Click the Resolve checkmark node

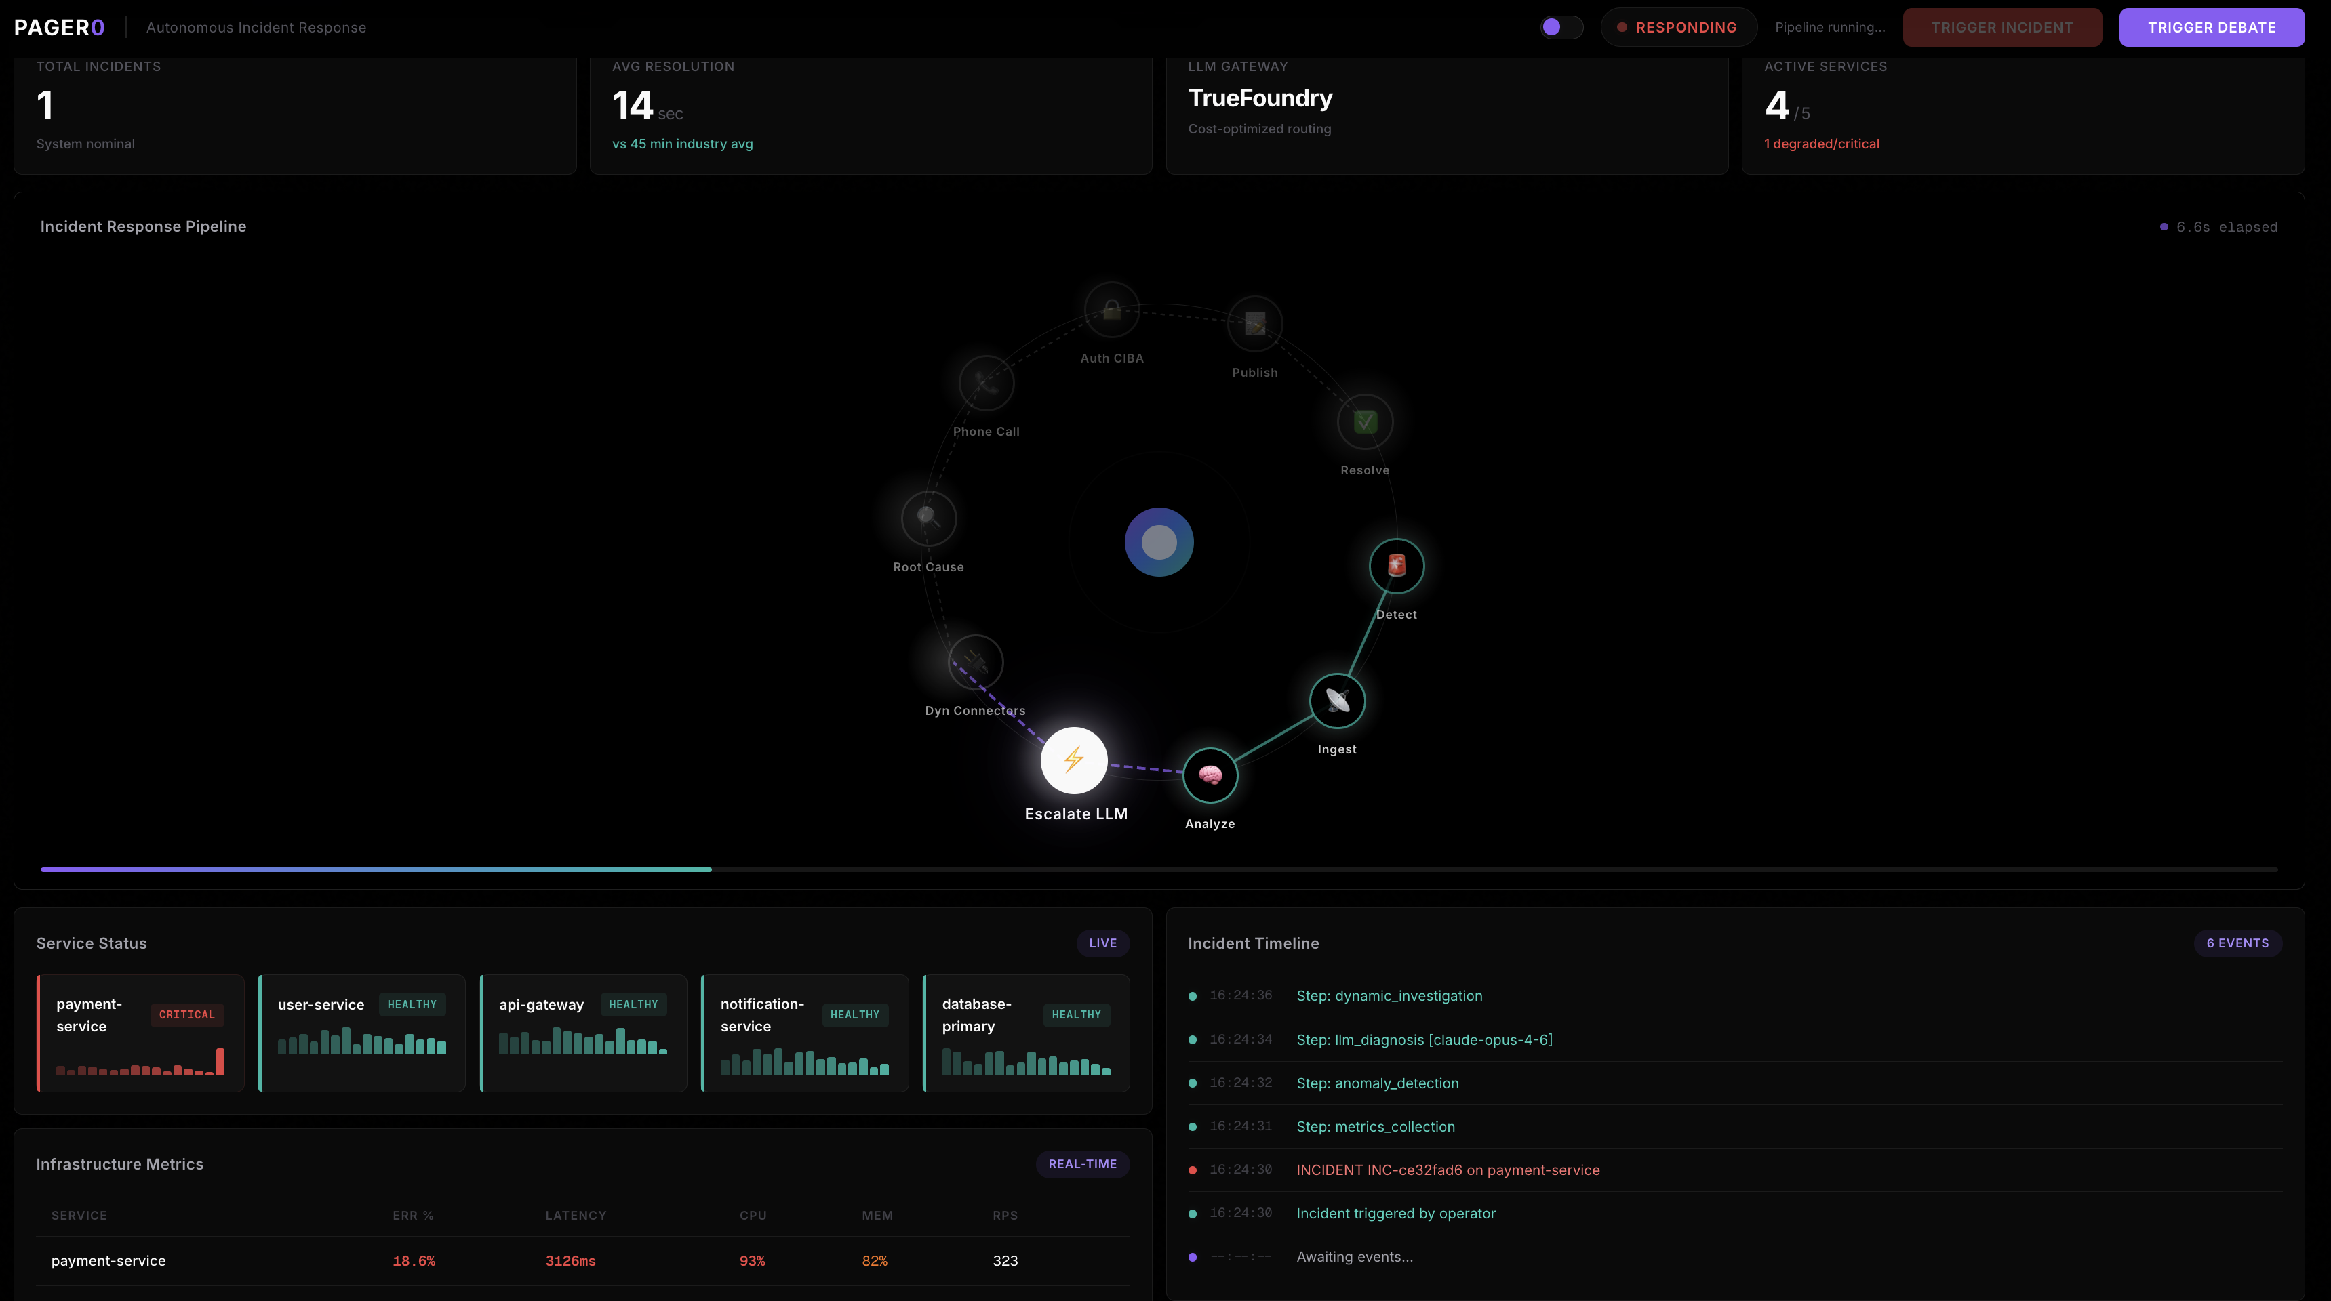click(1365, 421)
